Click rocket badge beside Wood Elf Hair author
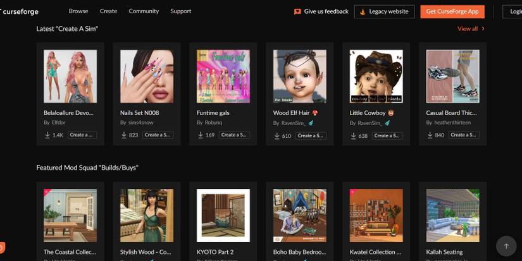 click(311, 123)
